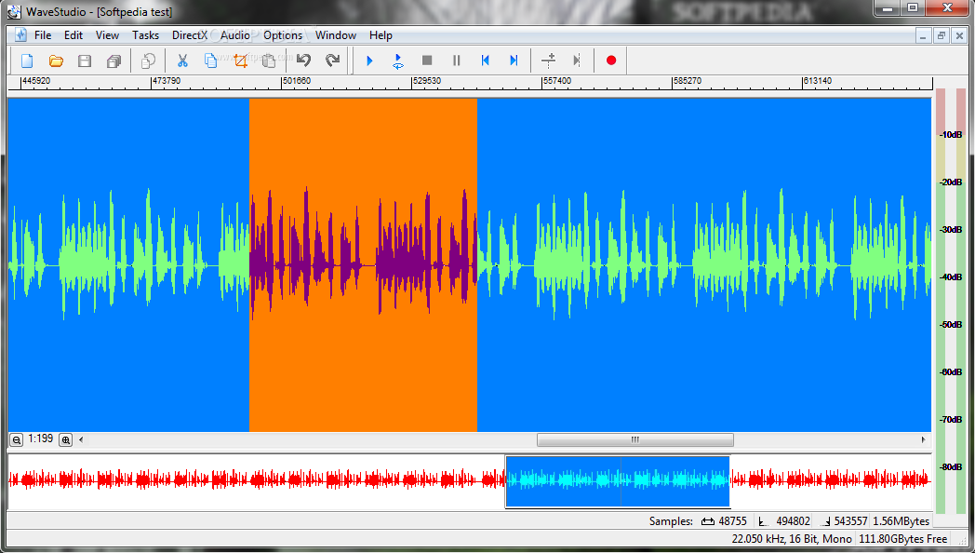Click the 1:199 zoom ratio text
This screenshot has width=975, height=553.
[40, 438]
